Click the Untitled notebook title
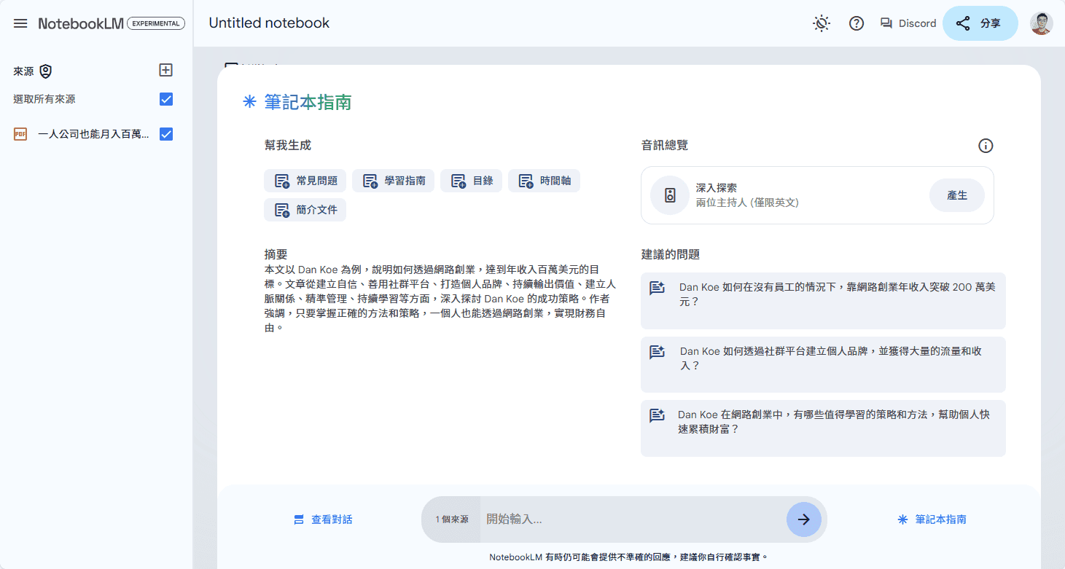This screenshot has height=569, width=1065. click(269, 23)
